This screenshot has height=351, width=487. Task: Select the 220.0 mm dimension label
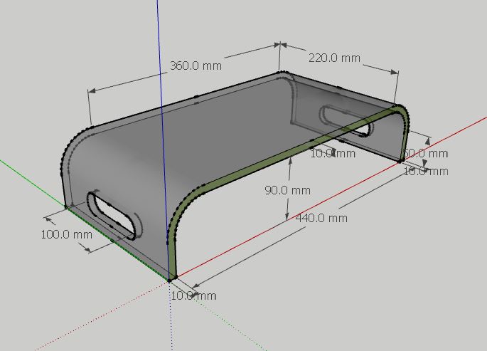coord(335,58)
